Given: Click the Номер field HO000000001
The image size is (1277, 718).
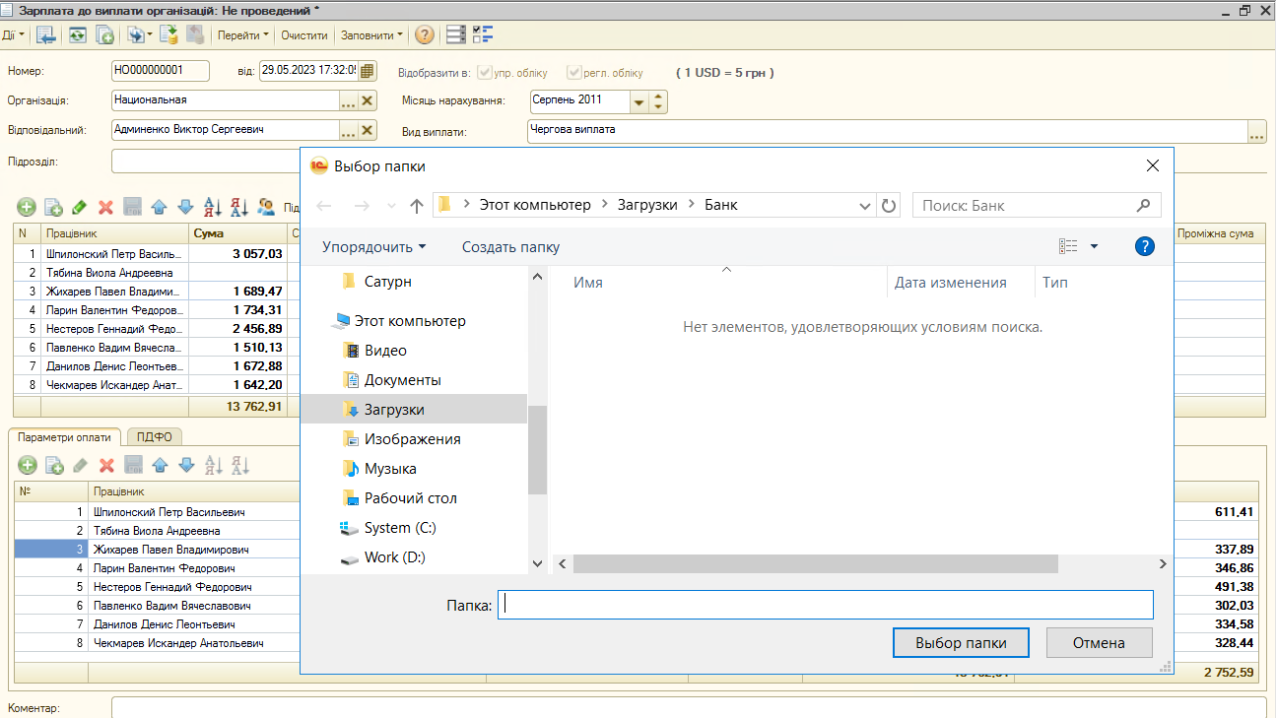Looking at the screenshot, I should point(161,71).
